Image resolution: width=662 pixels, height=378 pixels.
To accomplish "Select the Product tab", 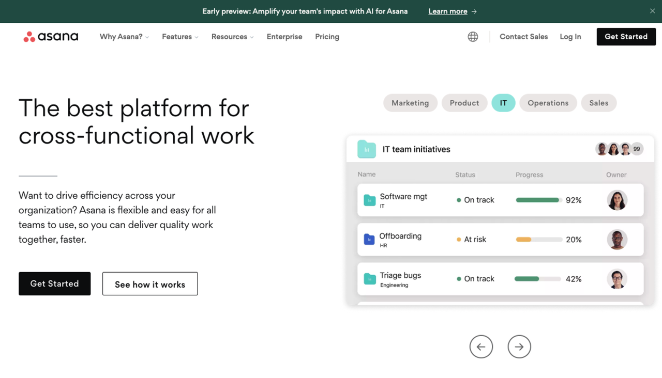I will click(464, 103).
